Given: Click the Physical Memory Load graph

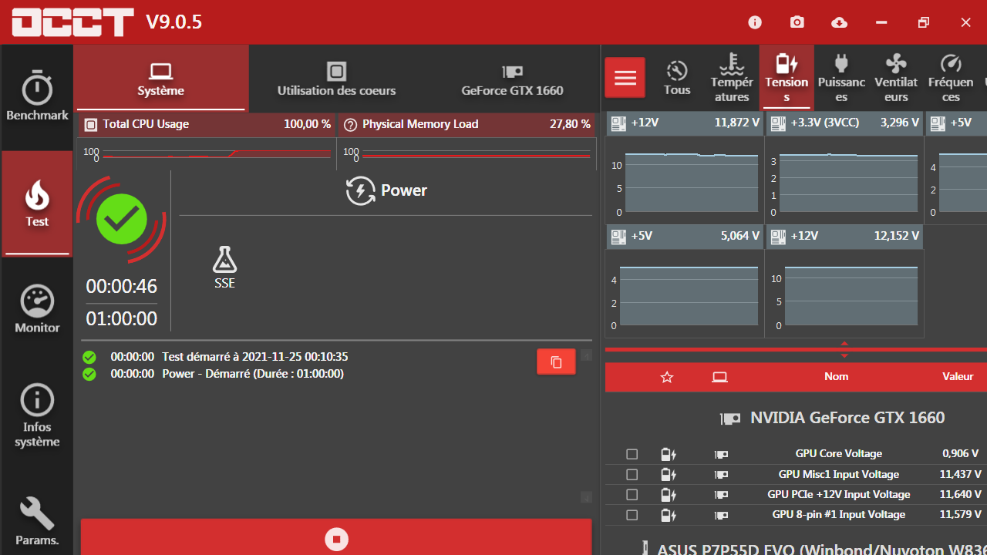Looking at the screenshot, I should [467, 153].
